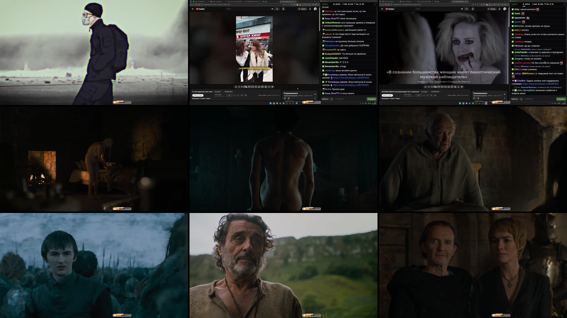
Task: Click YouTube logo in Burger King video window
Action: (x=200, y=9)
